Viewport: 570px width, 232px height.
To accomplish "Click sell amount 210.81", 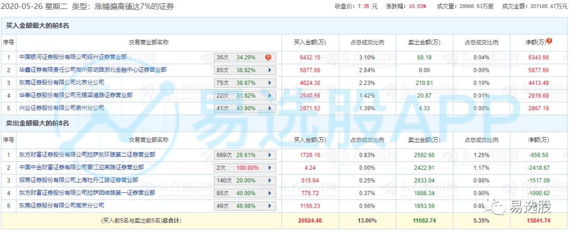I will pos(424,83).
